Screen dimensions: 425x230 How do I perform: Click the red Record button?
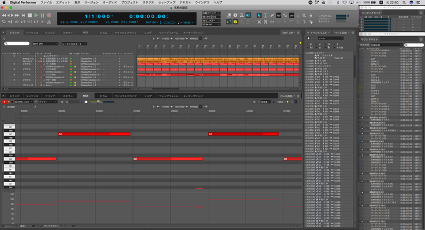49,15
